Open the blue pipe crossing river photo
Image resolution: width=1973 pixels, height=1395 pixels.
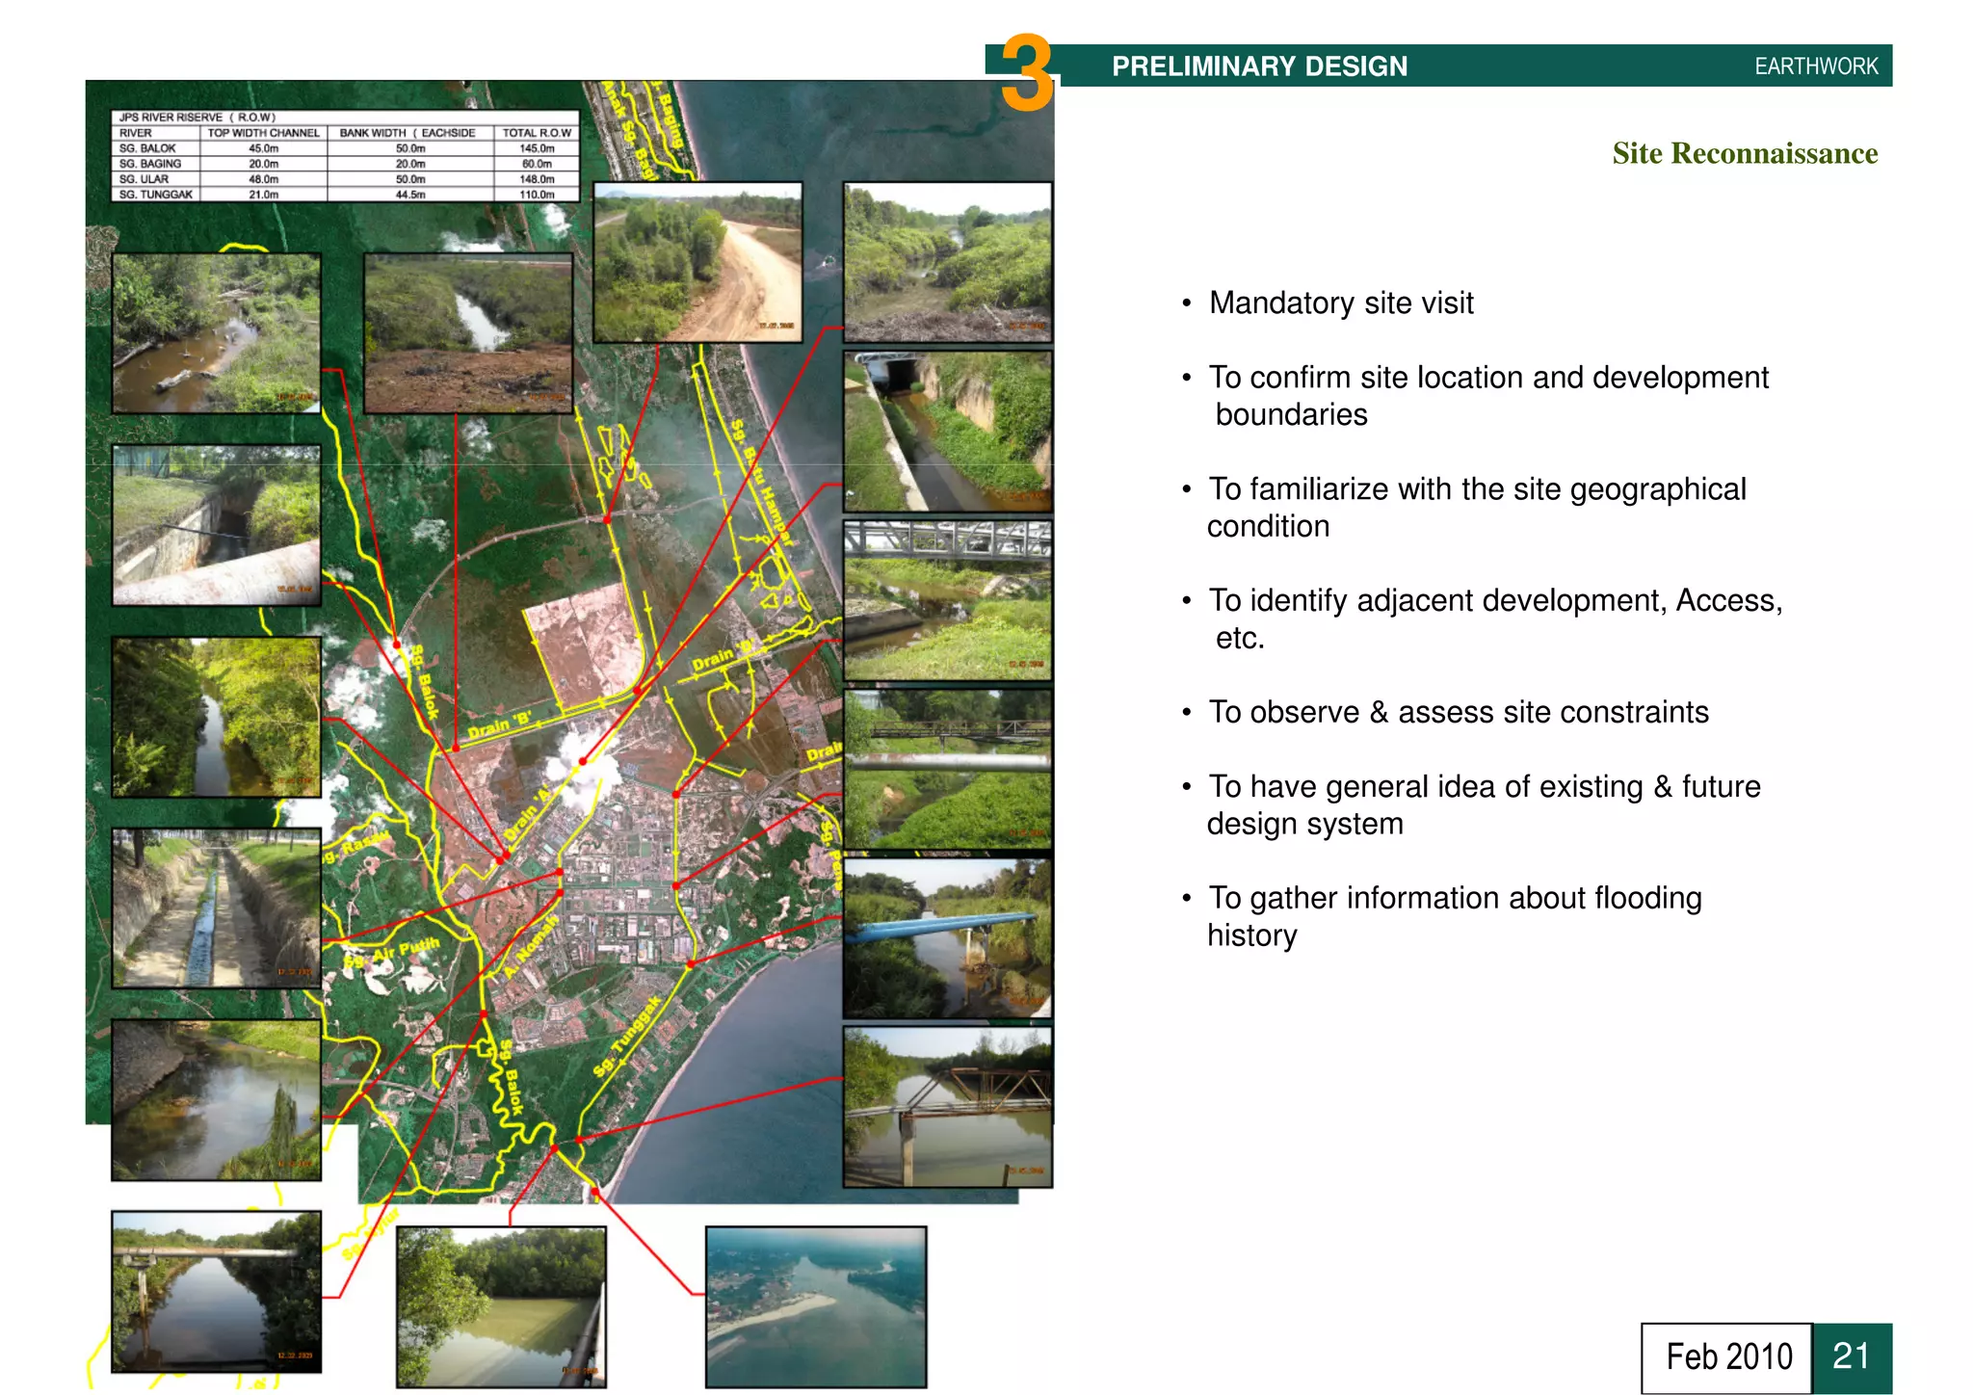click(947, 938)
